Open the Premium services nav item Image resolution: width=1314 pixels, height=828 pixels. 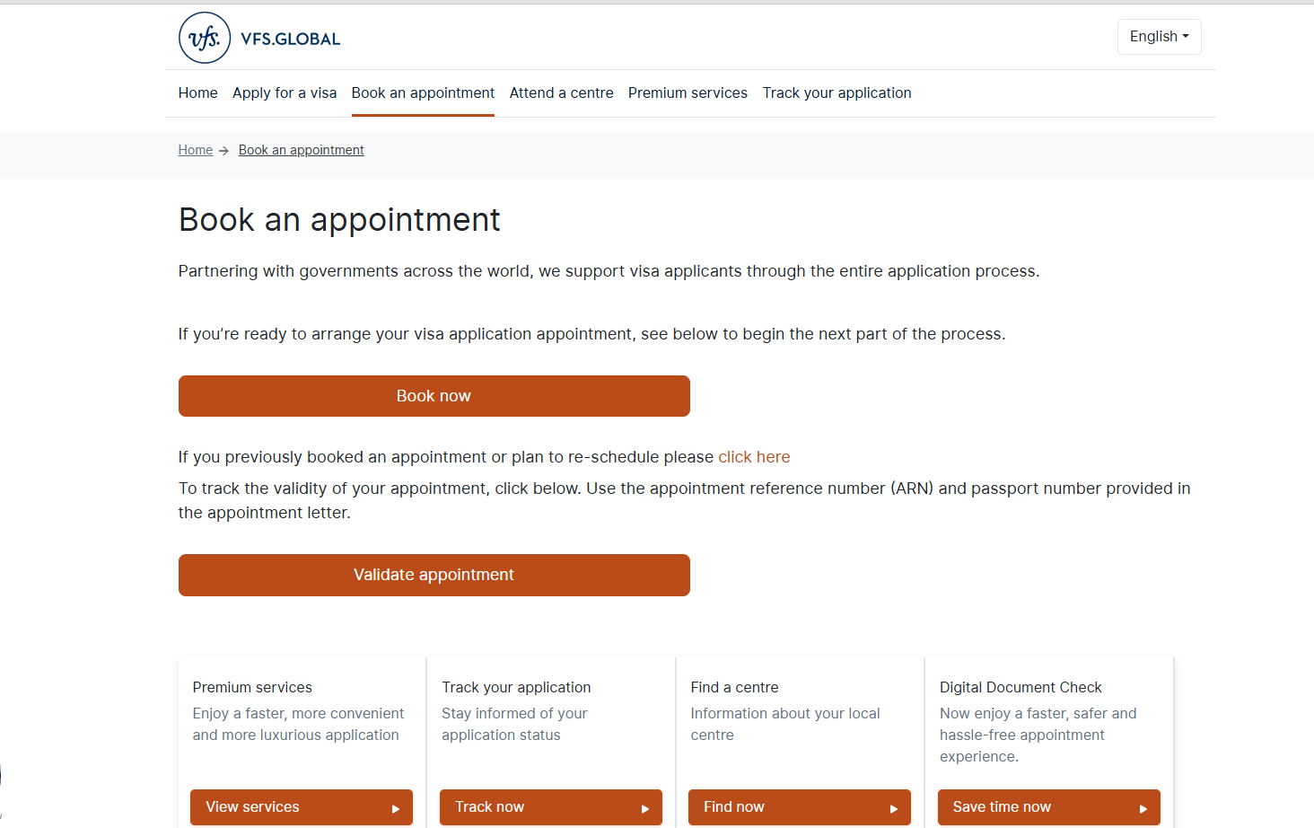pyautogui.click(x=688, y=92)
